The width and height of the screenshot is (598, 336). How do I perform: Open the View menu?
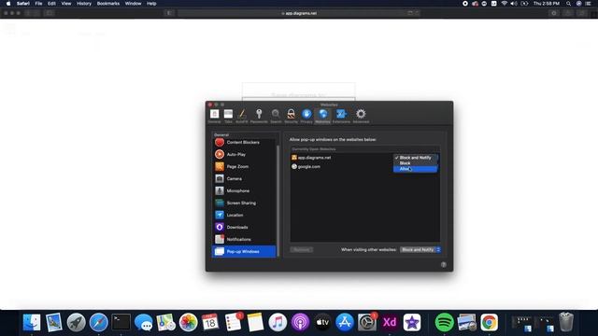(x=66, y=4)
